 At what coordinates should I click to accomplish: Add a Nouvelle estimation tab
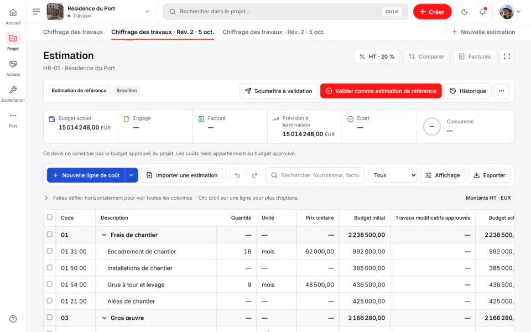click(483, 32)
